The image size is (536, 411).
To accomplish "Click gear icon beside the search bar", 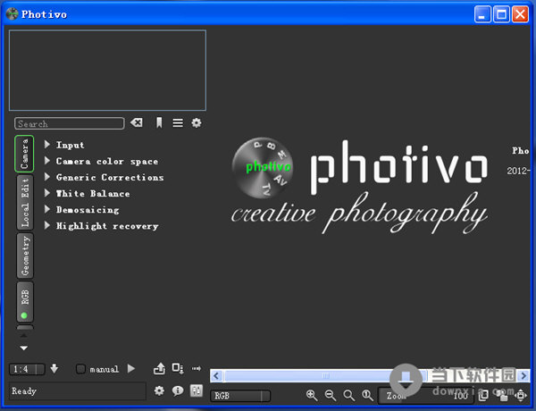I will [x=197, y=122].
